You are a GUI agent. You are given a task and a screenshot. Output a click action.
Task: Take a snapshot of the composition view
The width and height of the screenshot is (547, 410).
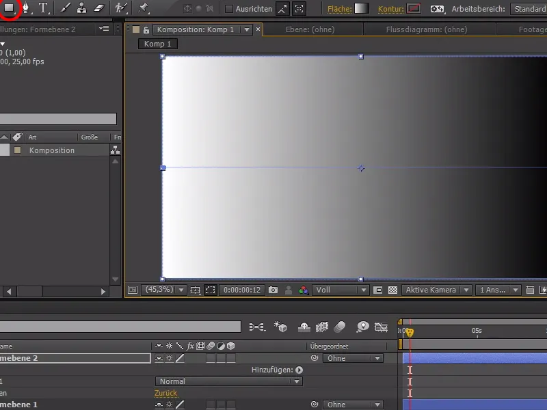[273, 290]
